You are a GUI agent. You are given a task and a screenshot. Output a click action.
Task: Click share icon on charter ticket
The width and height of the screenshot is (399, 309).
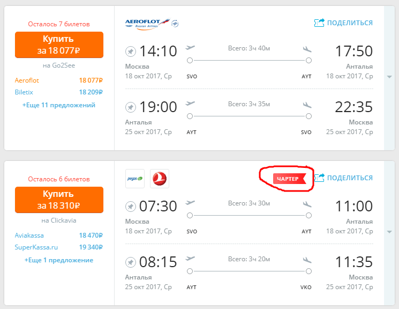(x=319, y=178)
